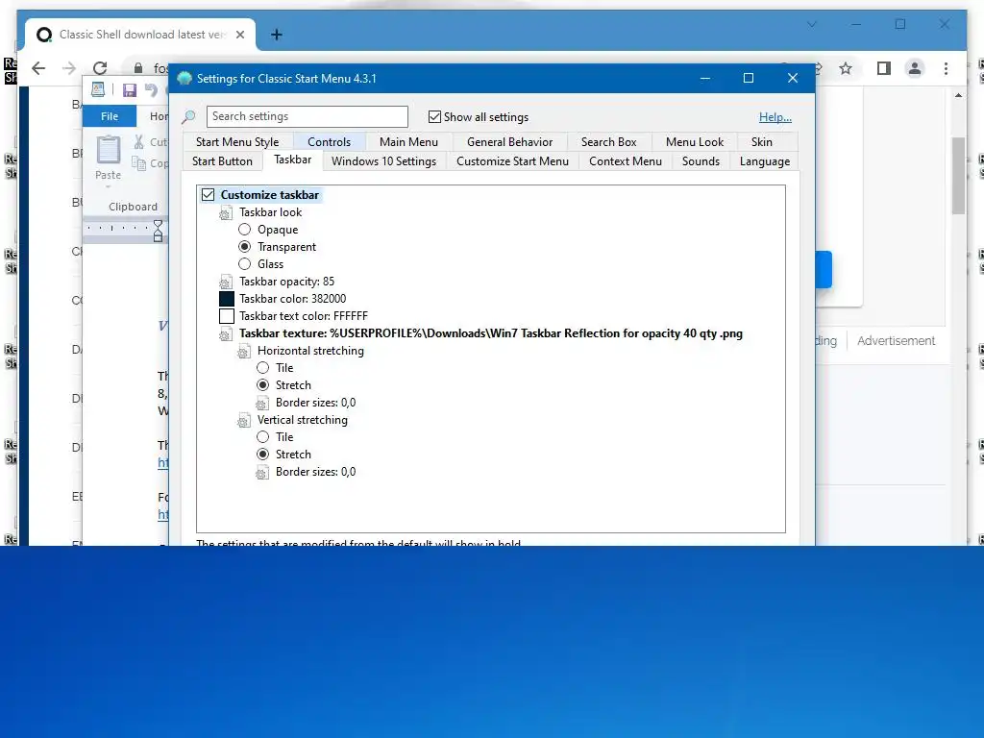Open the browser three-dot menu

point(946,68)
